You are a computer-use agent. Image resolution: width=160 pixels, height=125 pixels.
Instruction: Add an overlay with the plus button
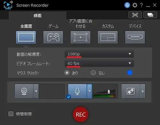[143, 91]
